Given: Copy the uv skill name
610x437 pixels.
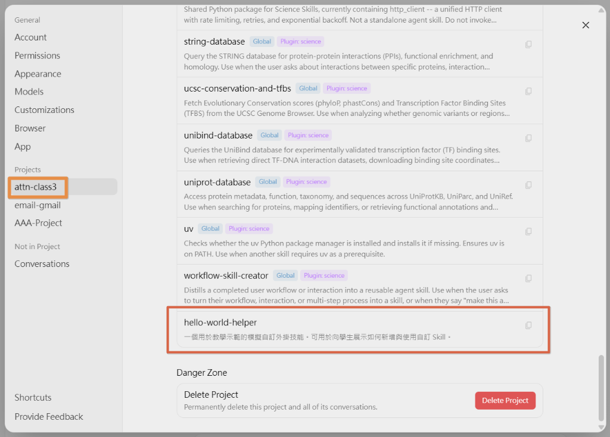Looking at the screenshot, I should [x=528, y=231].
